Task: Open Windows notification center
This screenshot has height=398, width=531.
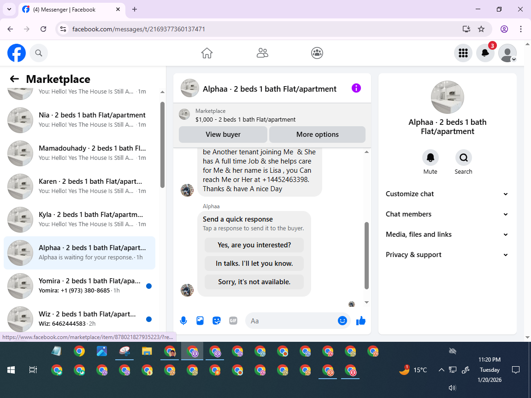Action: tap(516, 370)
